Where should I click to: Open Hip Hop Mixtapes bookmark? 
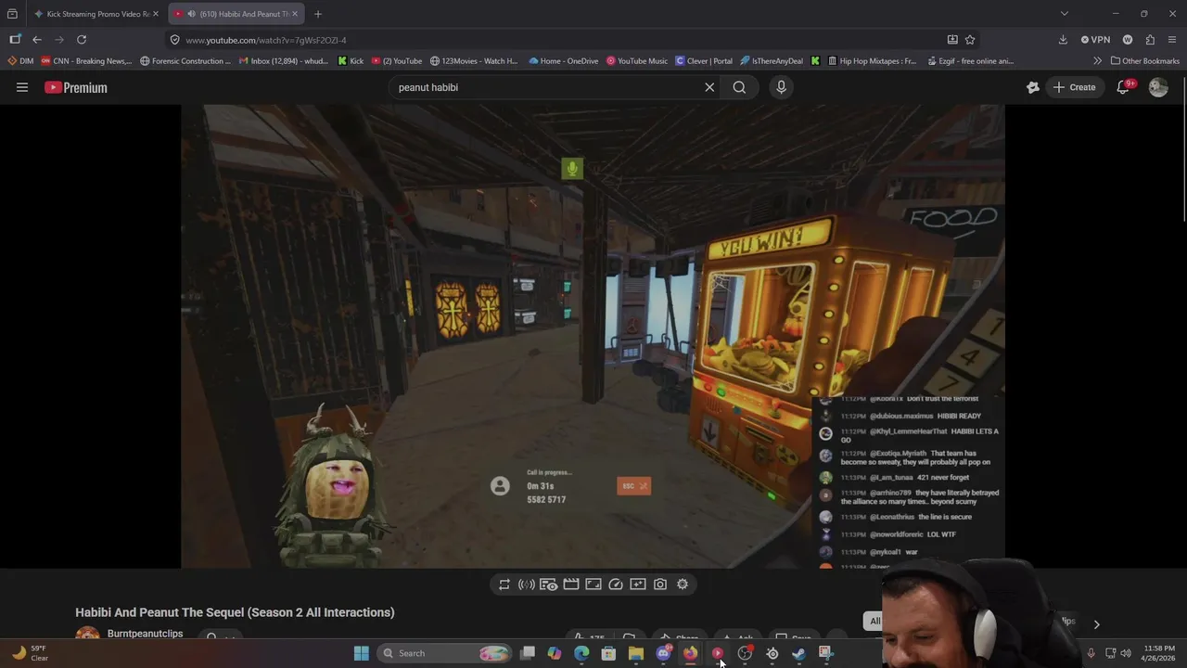click(x=870, y=61)
